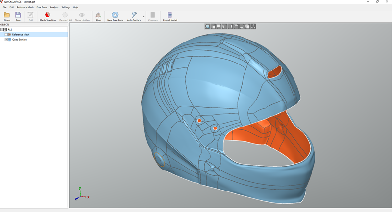Uncheck the Quad Surface checkbox
The height and width of the screenshot is (212, 392).
[6, 40]
